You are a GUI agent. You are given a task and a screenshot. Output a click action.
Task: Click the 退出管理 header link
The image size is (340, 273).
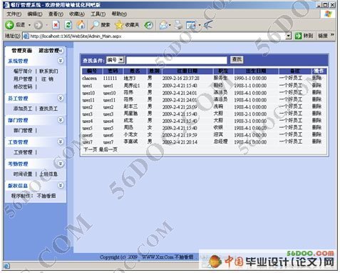click(48, 51)
